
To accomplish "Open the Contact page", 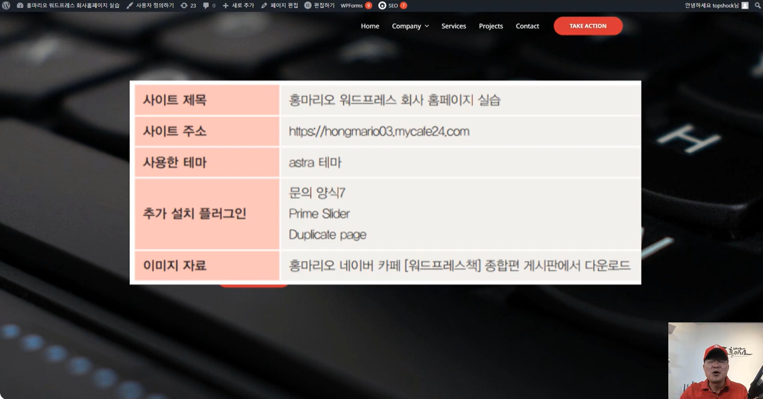I will pos(527,26).
